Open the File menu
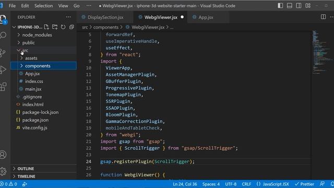 [12, 6]
